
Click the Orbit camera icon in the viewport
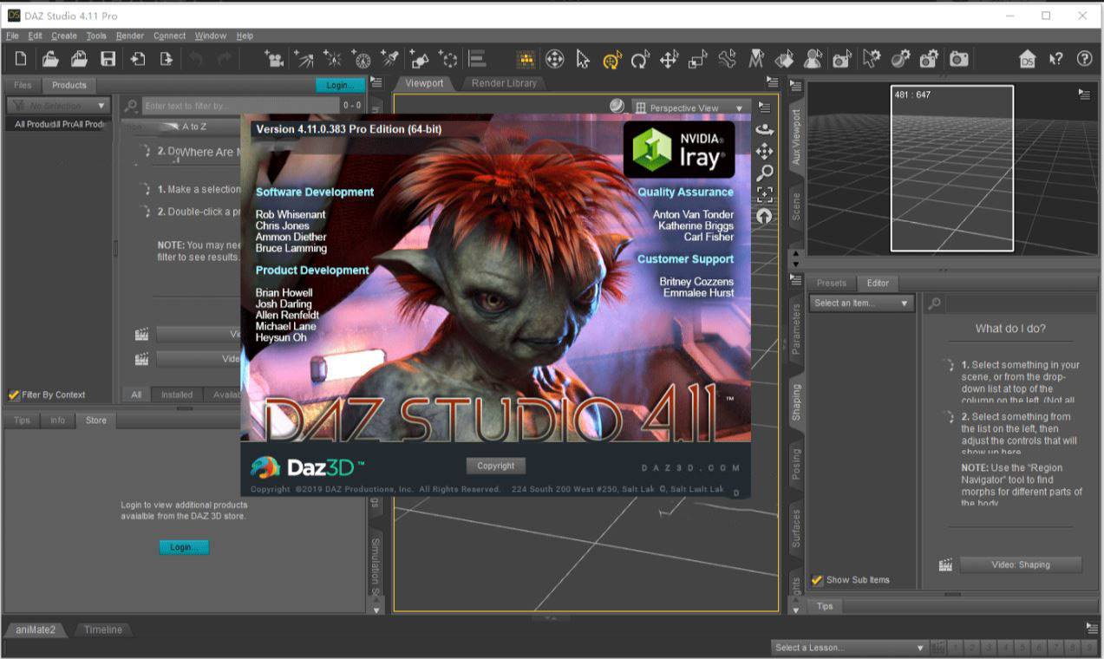coord(764,130)
